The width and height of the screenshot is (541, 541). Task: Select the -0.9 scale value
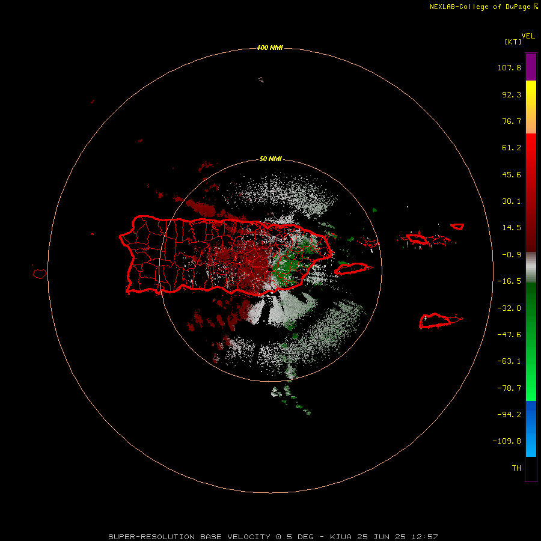(512, 255)
